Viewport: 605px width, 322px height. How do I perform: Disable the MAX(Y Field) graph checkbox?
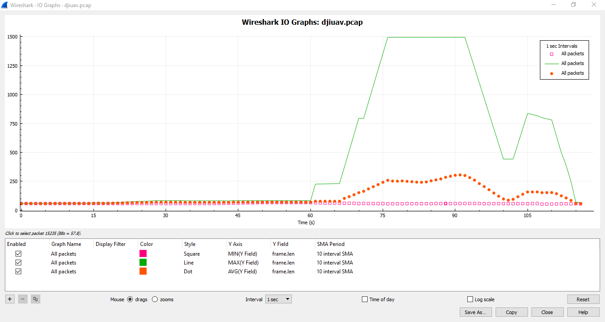(19, 263)
